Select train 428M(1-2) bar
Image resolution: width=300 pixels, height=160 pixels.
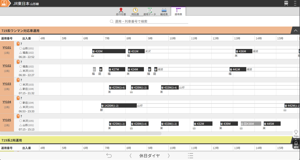(139, 87)
